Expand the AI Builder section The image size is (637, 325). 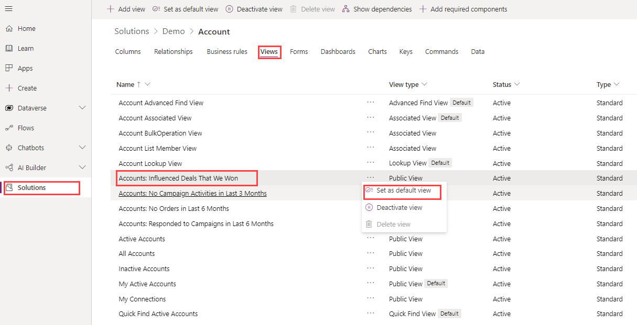(x=82, y=167)
